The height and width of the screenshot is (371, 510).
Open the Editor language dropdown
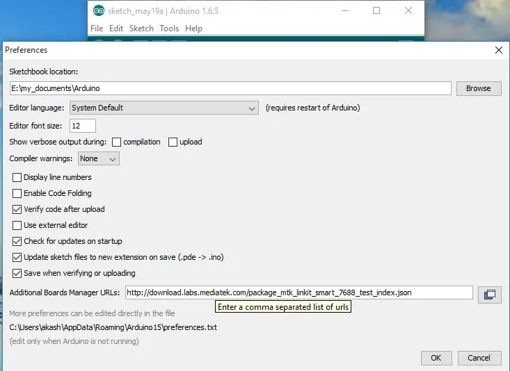(164, 108)
